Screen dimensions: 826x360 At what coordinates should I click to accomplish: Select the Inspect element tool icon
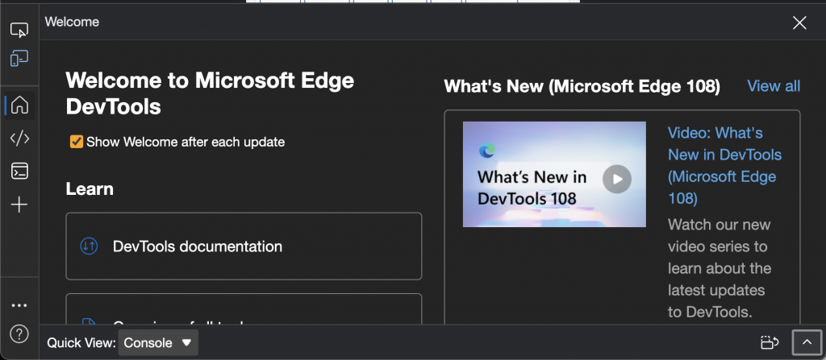(x=19, y=31)
